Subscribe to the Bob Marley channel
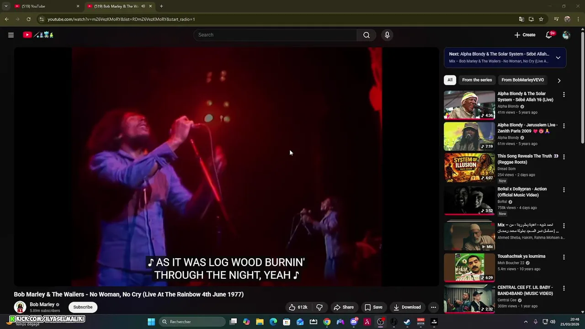 tap(83, 307)
